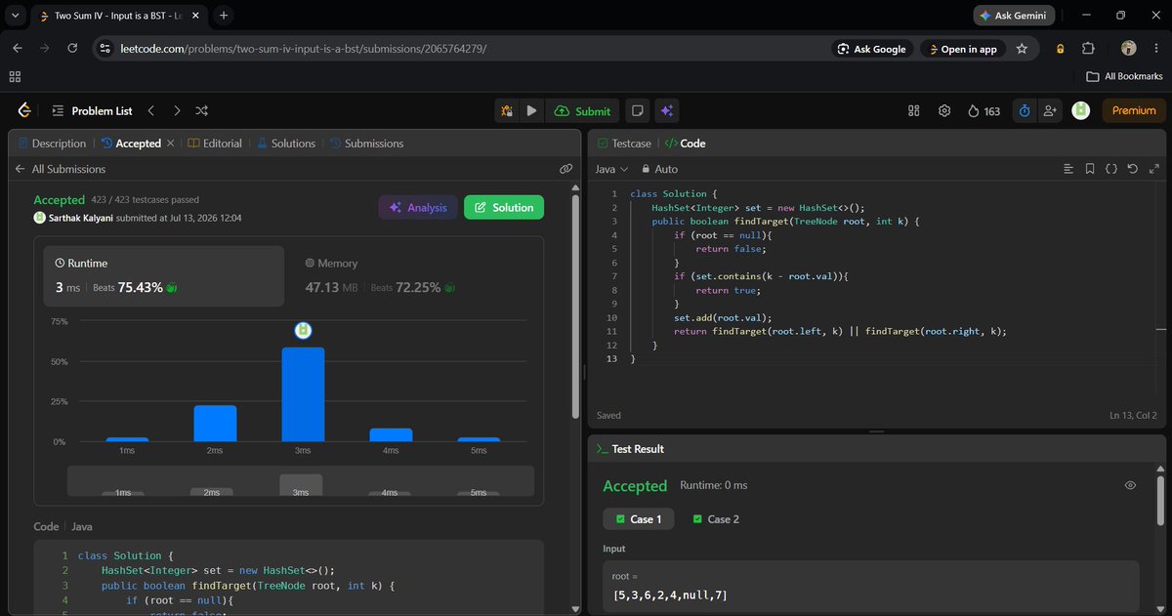This screenshot has height=616, width=1172.
Task: Expand the Chrome tab search chevron
Action: (x=15, y=16)
